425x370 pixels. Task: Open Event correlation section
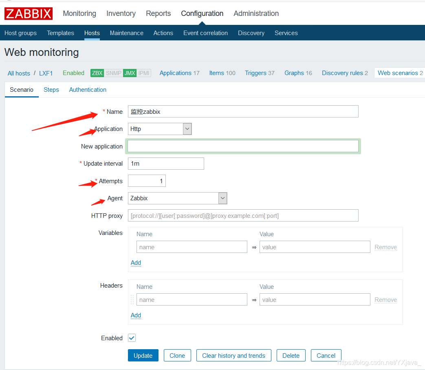(x=205, y=33)
